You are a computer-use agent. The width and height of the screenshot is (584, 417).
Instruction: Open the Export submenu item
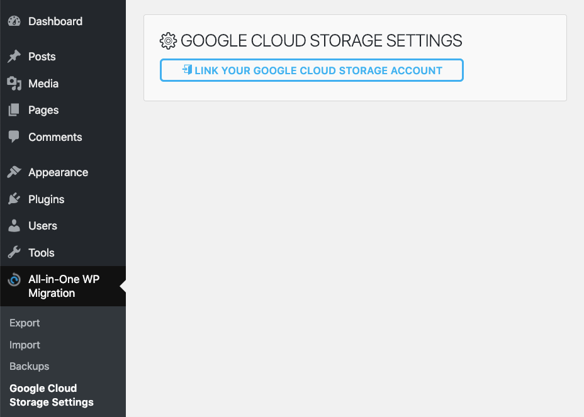pos(25,323)
